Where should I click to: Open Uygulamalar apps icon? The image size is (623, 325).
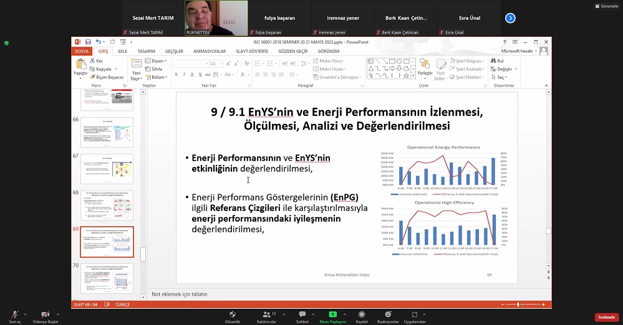(x=414, y=315)
